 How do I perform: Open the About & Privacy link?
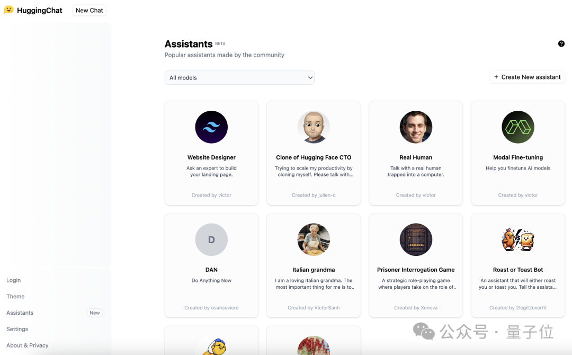pos(28,345)
